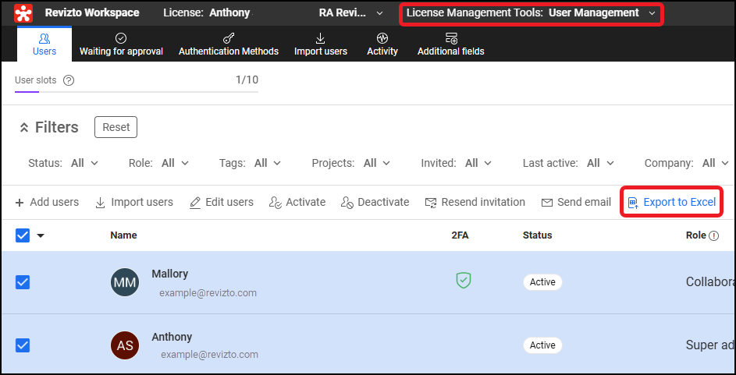Click the user slots progress bar
736x375 pixels.
tap(137, 92)
